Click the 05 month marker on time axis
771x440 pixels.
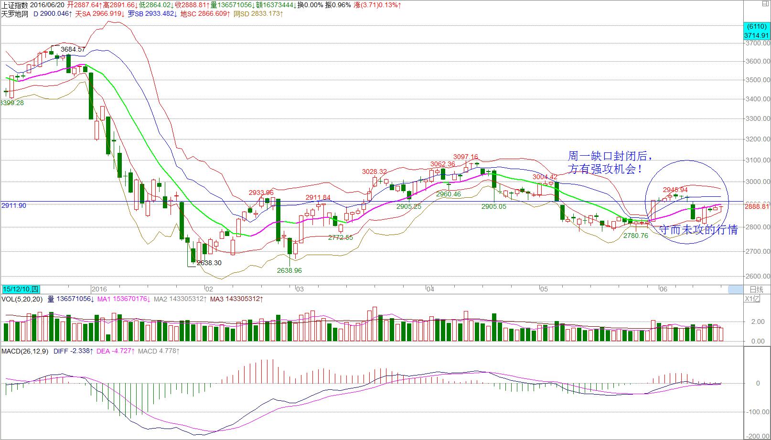(545, 289)
